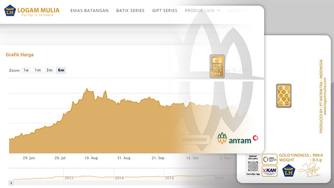Click the KAN accreditation logo
The width and height of the screenshot is (334, 188).
pyautogui.click(x=270, y=171)
